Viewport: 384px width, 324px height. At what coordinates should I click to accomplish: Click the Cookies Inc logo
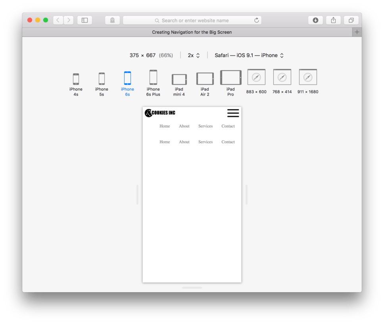click(160, 113)
